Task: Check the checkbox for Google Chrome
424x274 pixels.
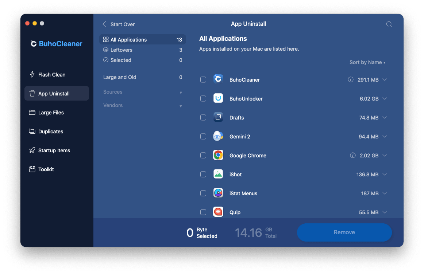Action: click(x=203, y=155)
